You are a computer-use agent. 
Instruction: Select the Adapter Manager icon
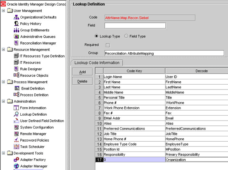16,166
